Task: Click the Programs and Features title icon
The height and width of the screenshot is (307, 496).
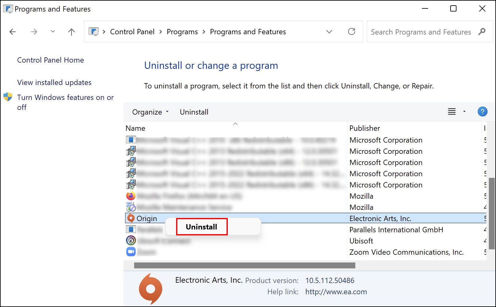Action: (8, 9)
